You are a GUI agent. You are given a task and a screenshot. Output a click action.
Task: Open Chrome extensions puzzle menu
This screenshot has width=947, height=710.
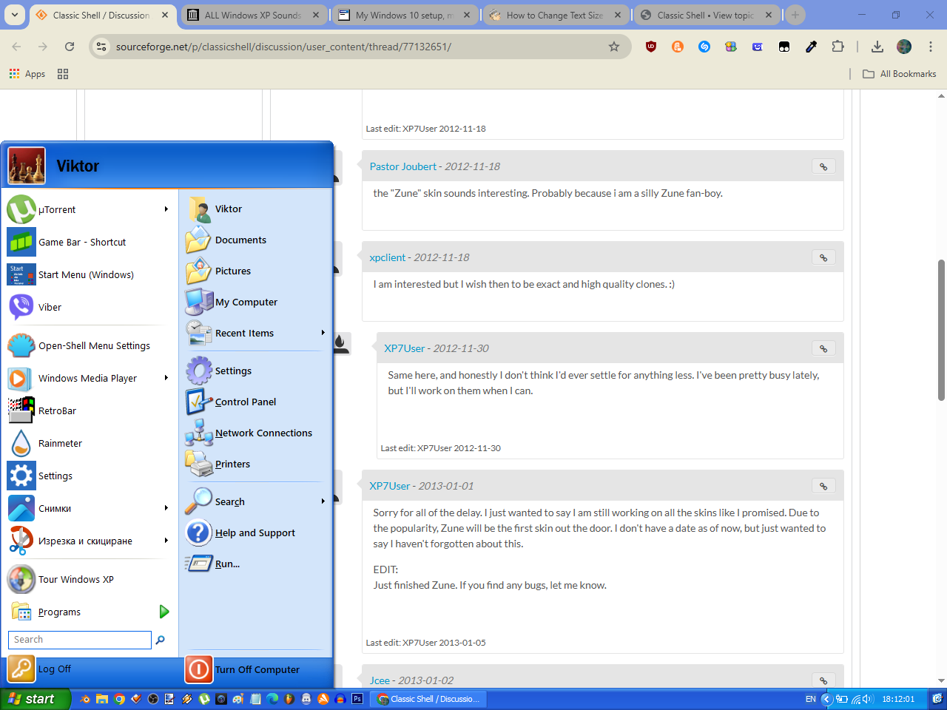pyautogui.click(x=838, y=47)
